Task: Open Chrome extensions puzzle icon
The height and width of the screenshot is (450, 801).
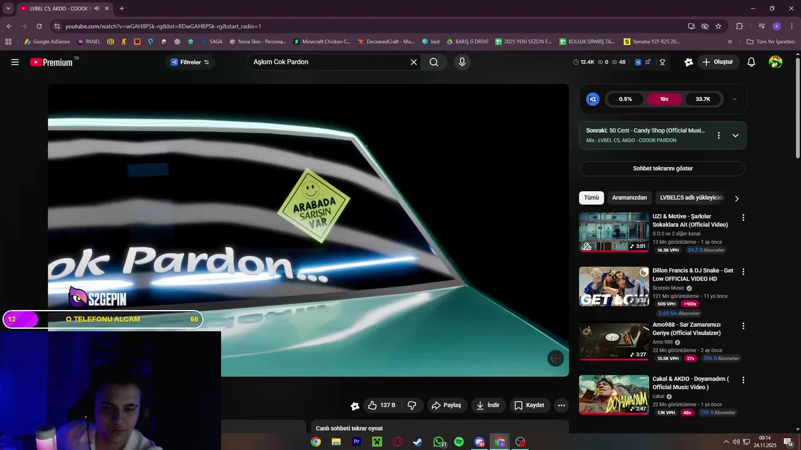Action: click(x=739, y=26)
